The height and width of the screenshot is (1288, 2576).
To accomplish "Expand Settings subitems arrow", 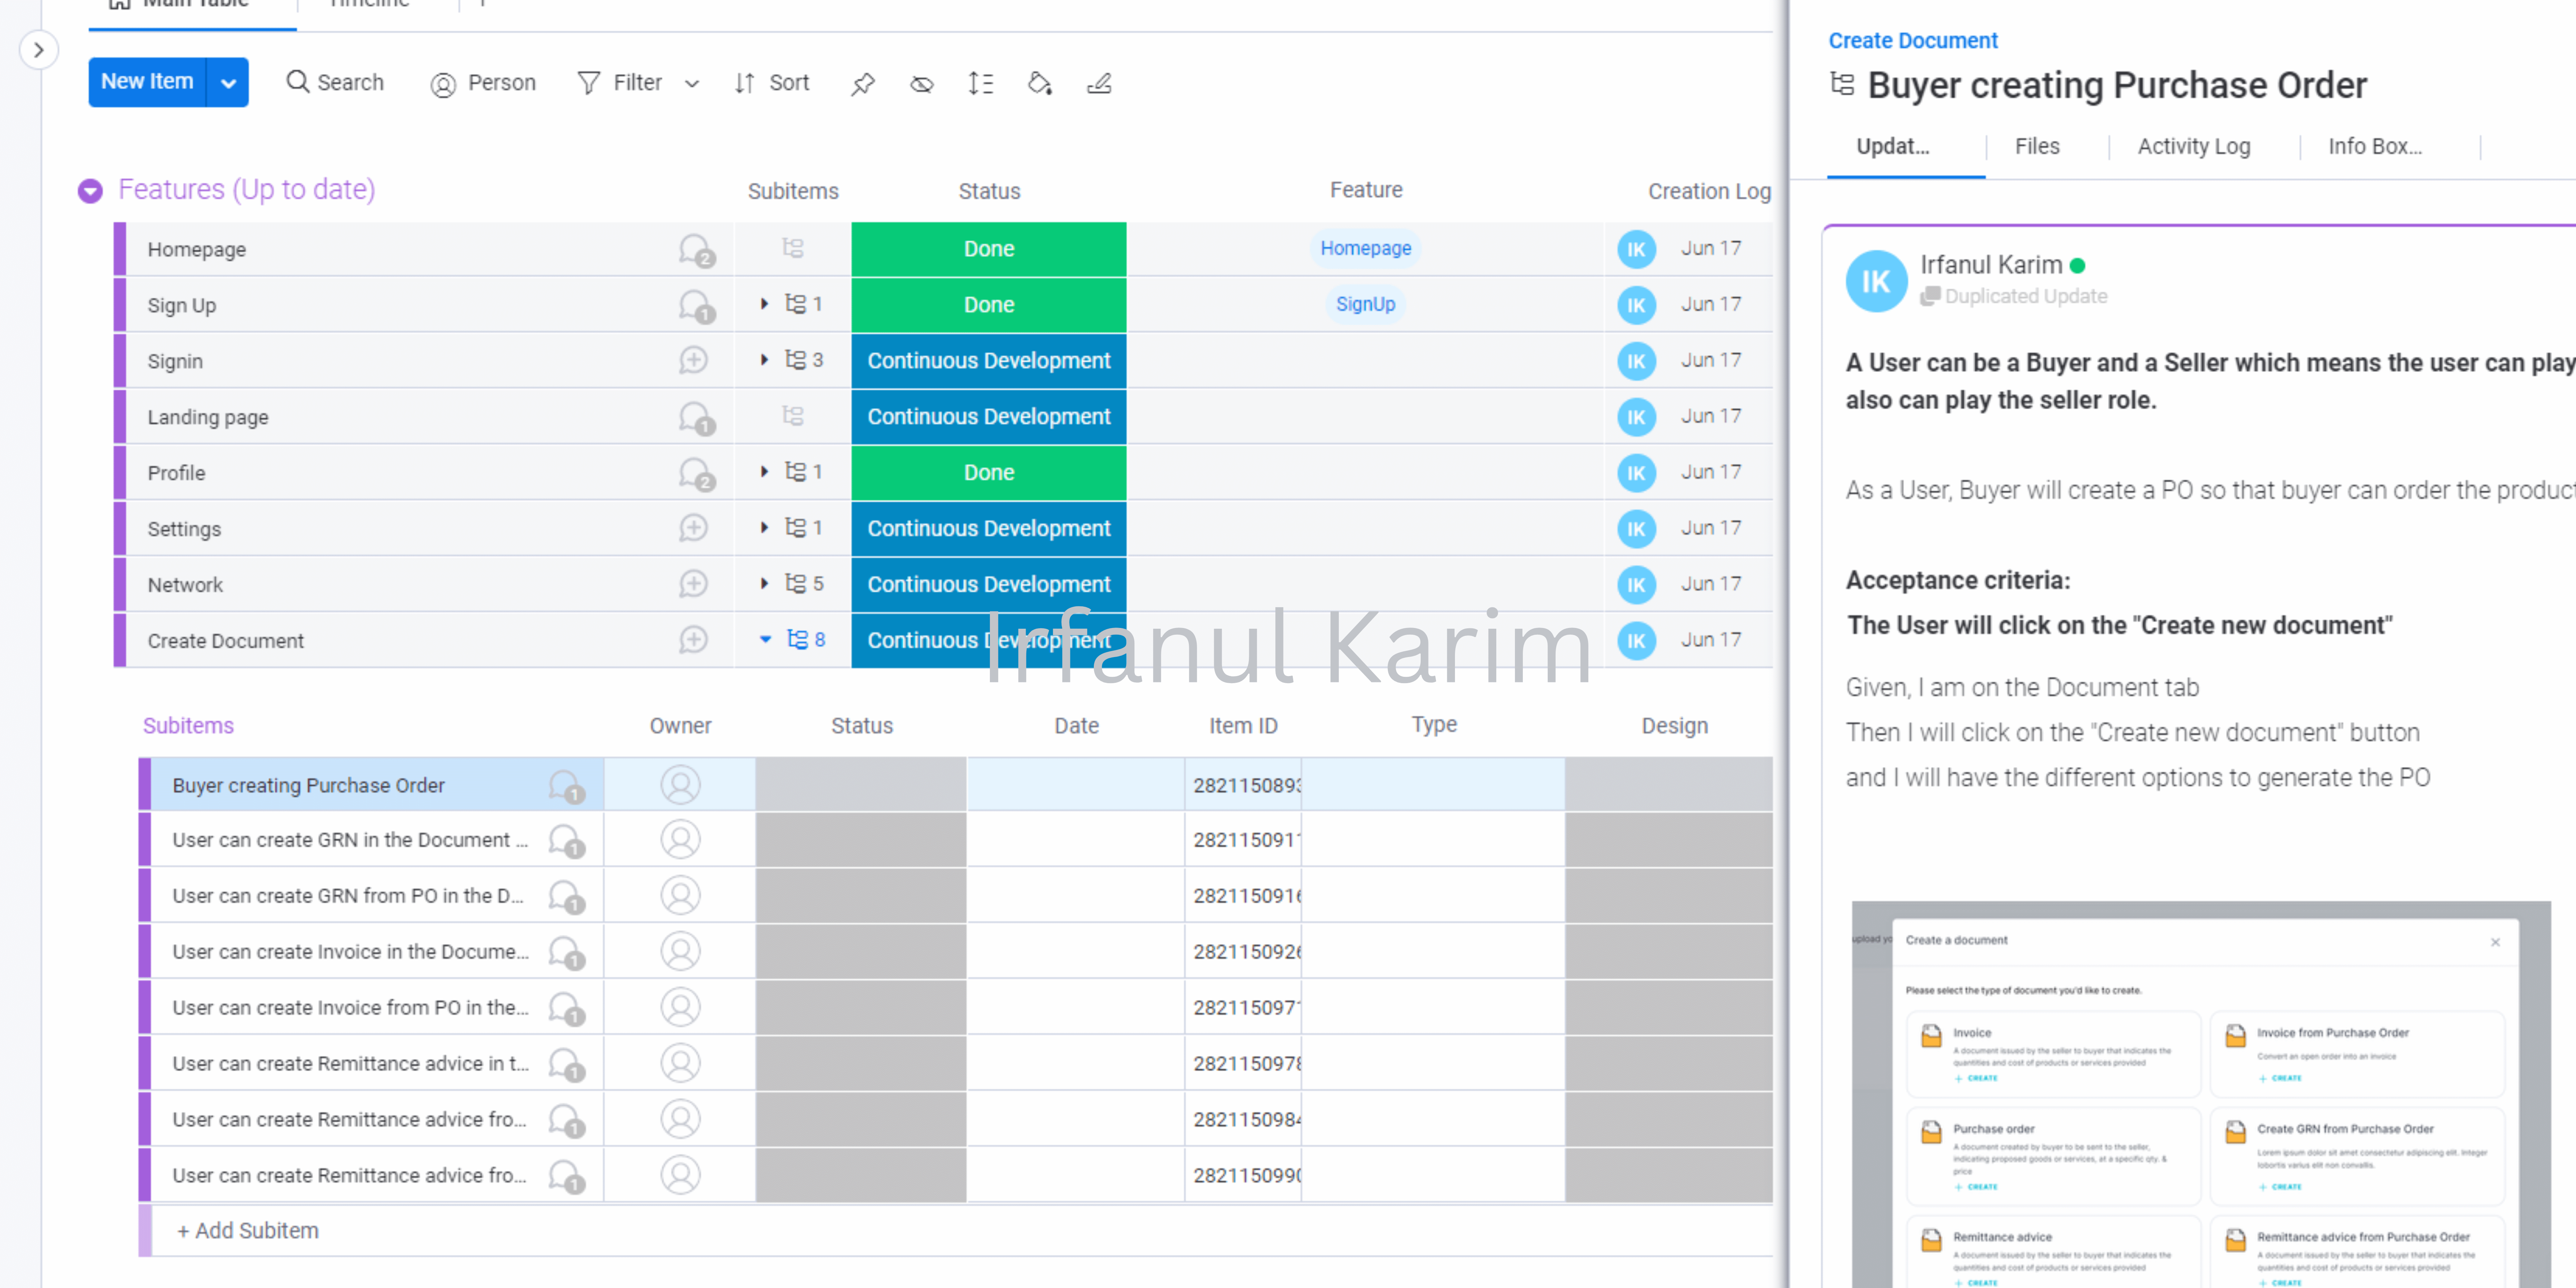I will [x=765, y=528].
